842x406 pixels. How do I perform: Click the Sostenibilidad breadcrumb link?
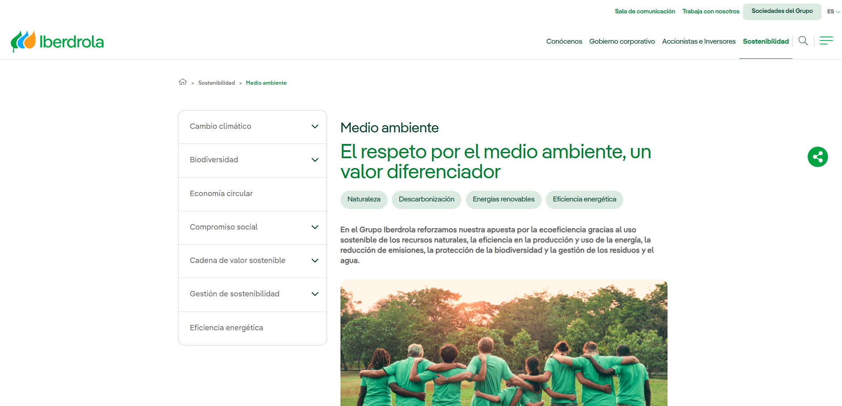pos(216,82)
